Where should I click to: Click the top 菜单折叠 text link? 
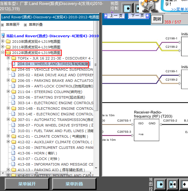[36, 24]
